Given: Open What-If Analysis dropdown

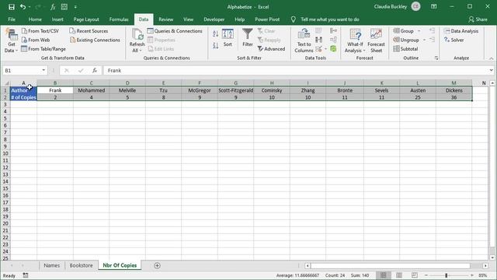Looking at the screenshot, I should (x=355, y=40).
